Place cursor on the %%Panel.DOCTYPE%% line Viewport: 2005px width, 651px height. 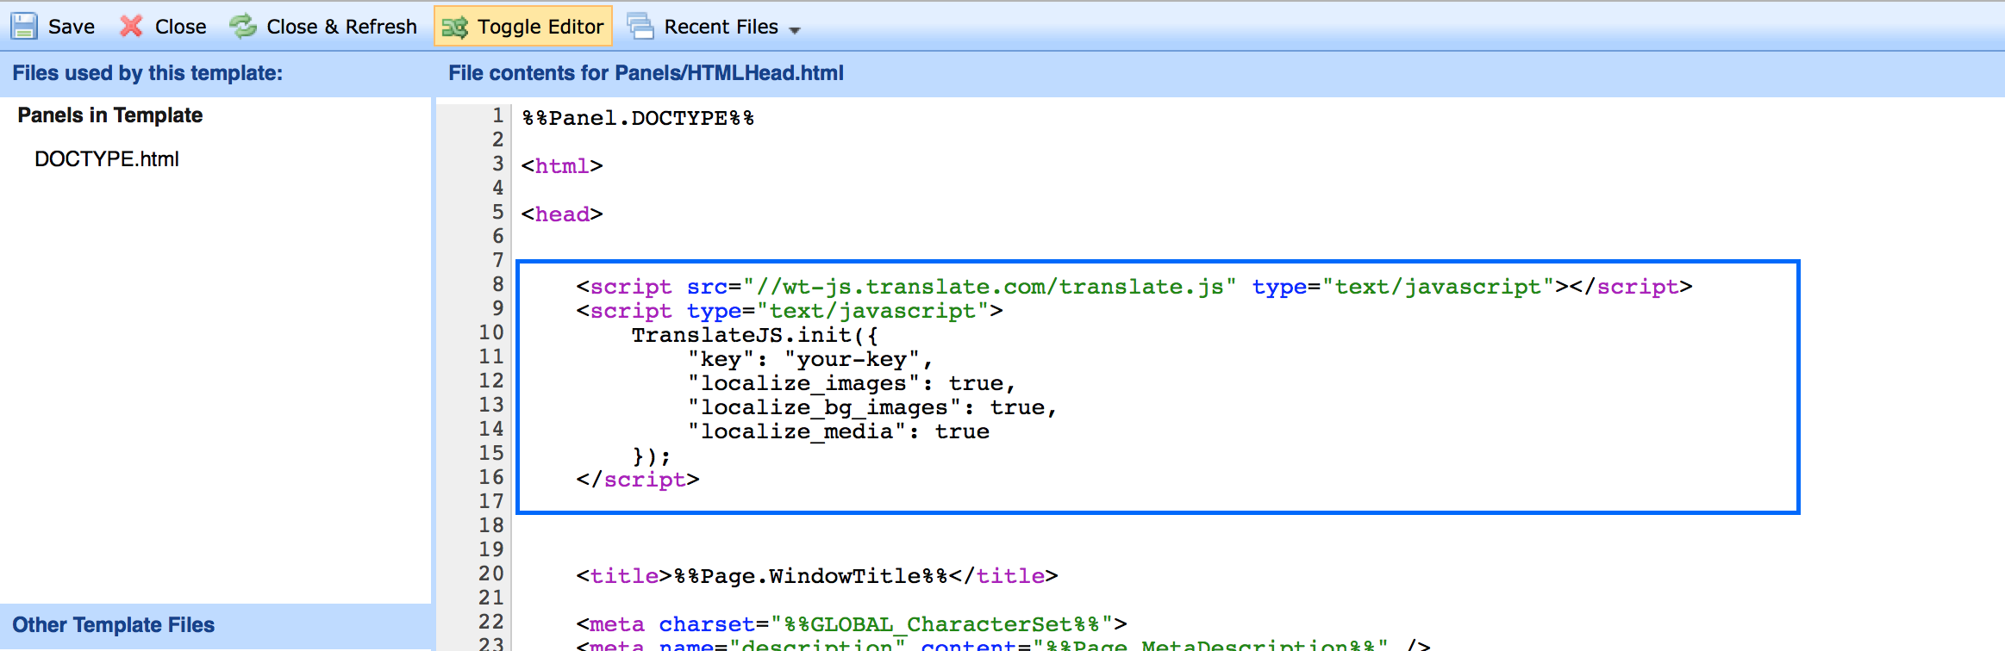point(638,118)
